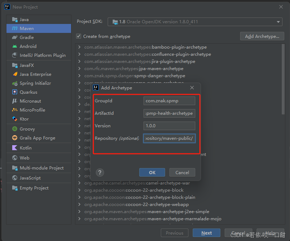
Task: Focus the GroupId input field
Action: [169, 101]
